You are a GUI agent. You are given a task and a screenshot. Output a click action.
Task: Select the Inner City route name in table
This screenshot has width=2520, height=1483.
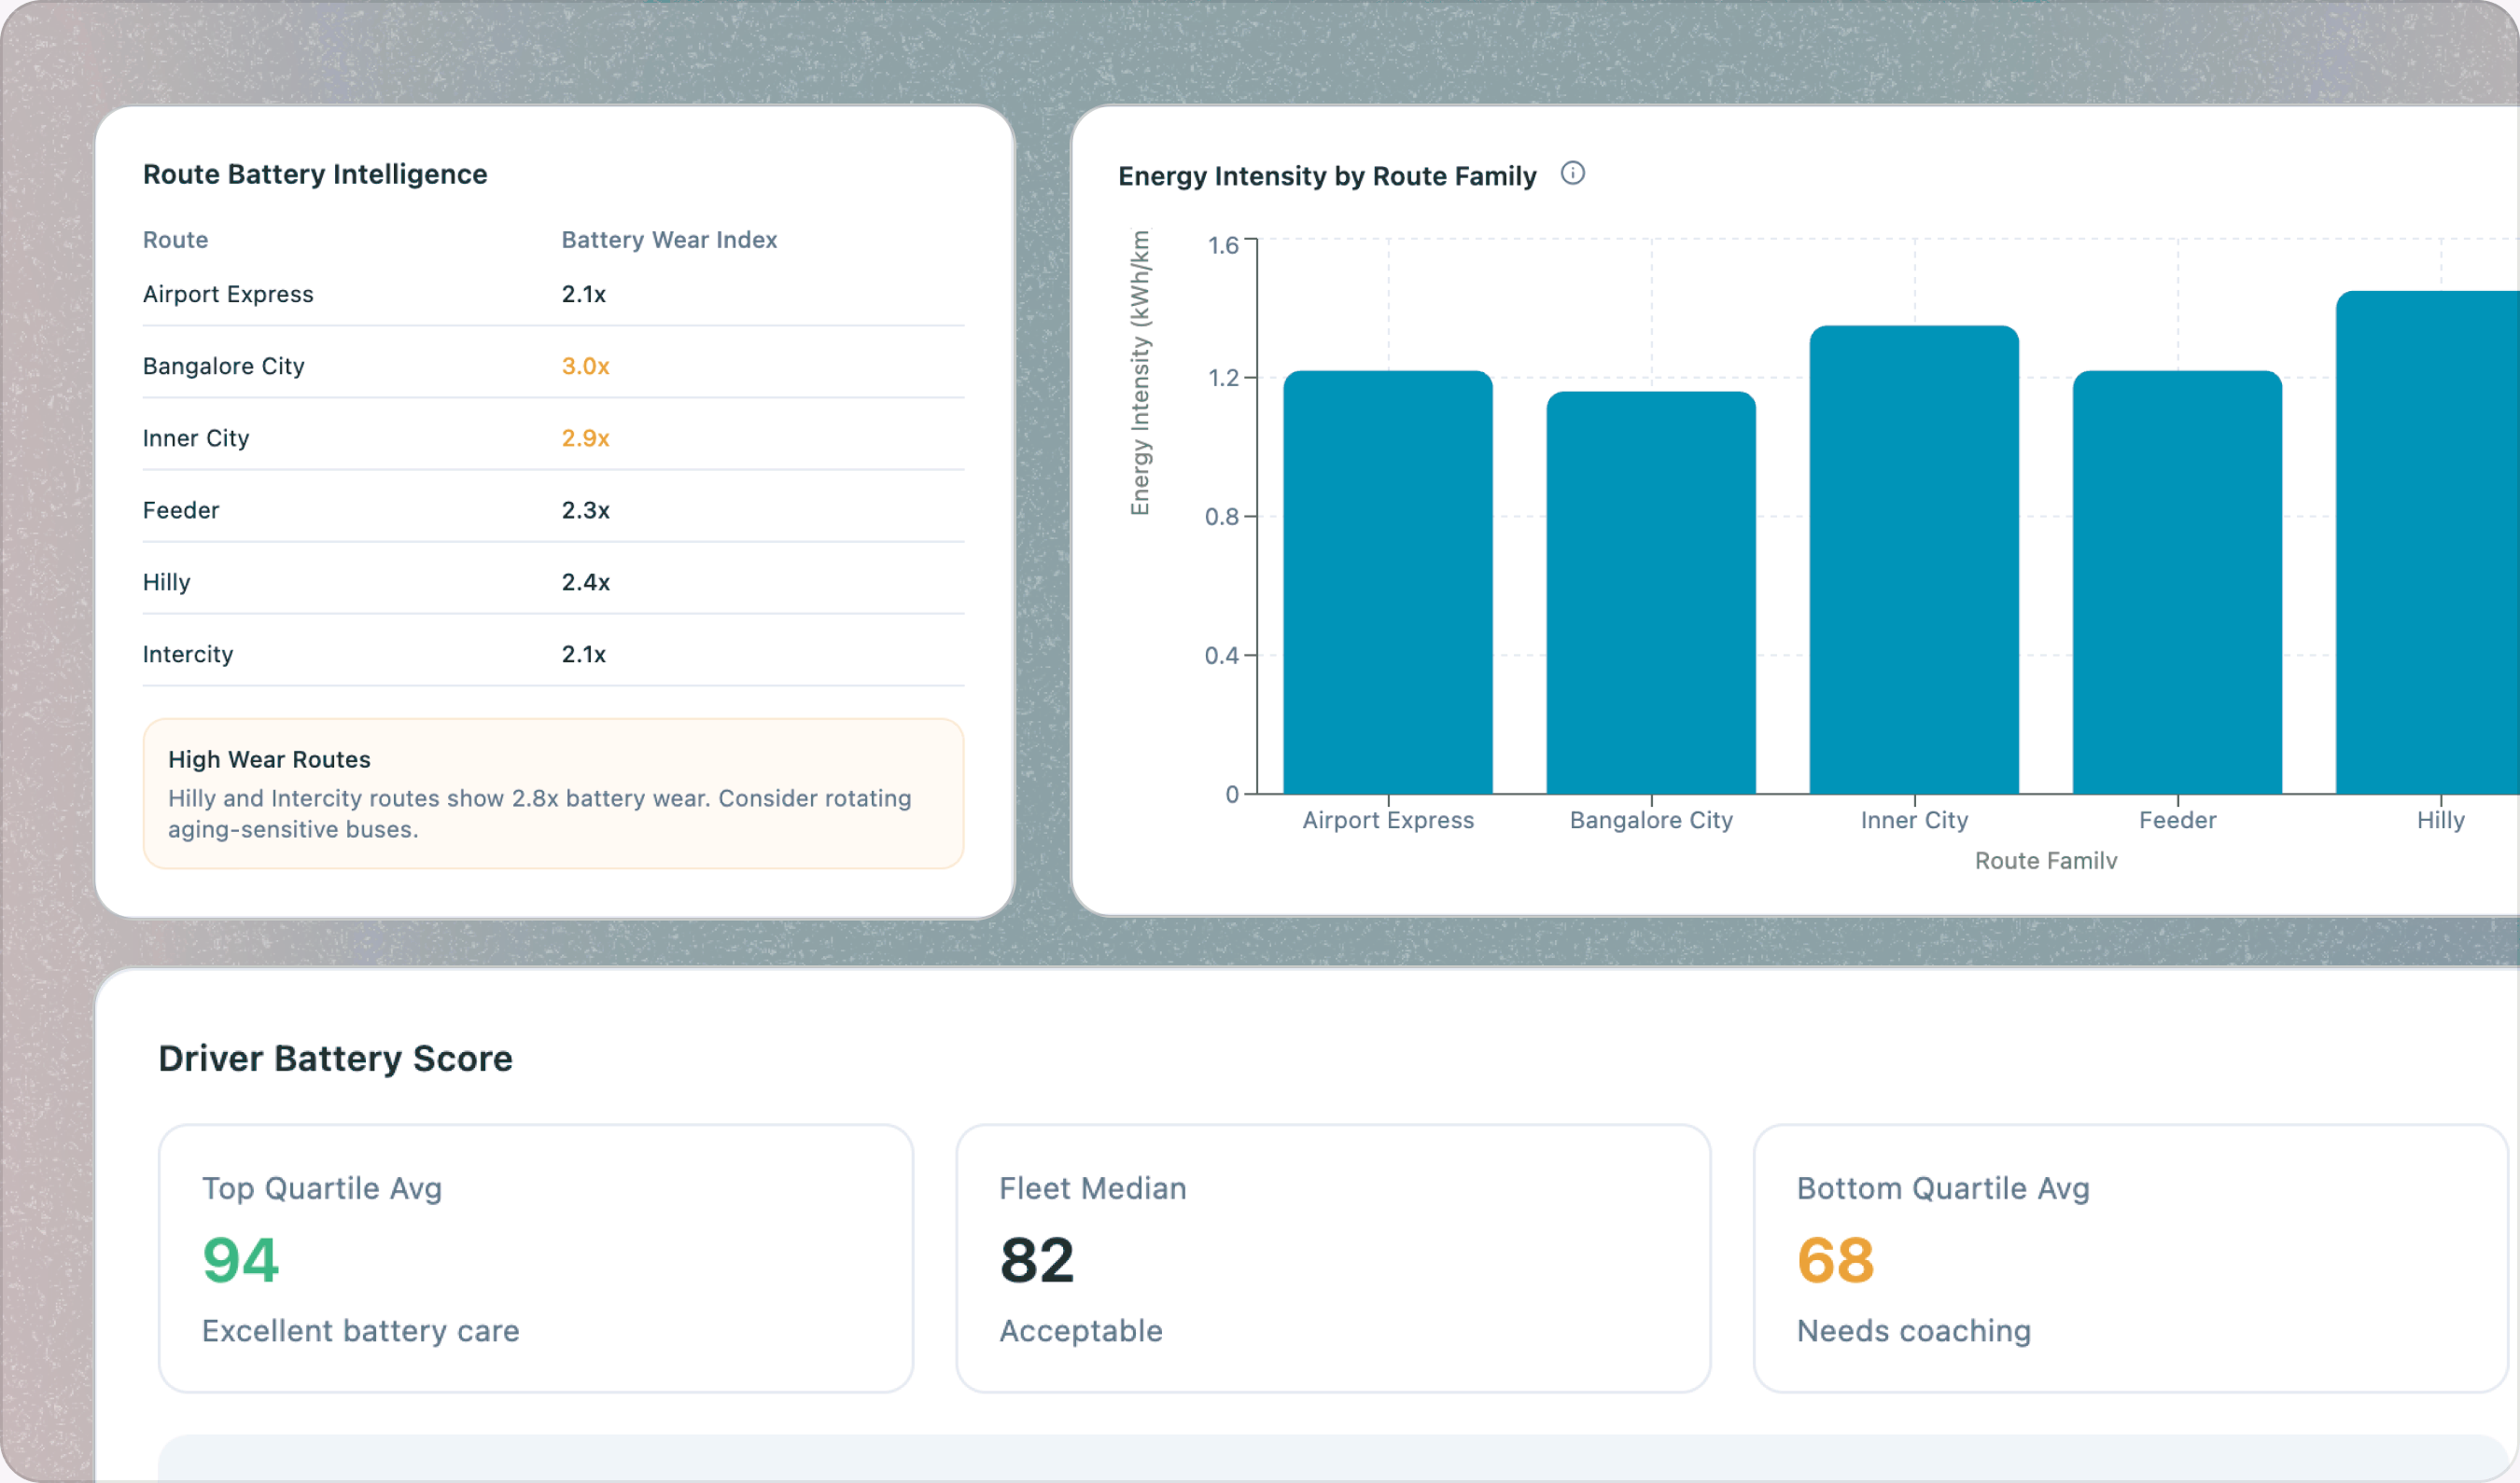[x=196, y=437]
